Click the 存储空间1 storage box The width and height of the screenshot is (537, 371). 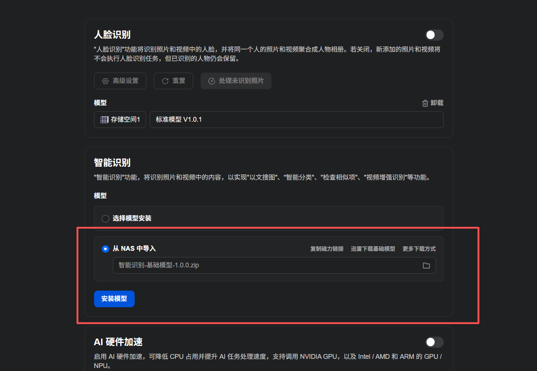120,120
